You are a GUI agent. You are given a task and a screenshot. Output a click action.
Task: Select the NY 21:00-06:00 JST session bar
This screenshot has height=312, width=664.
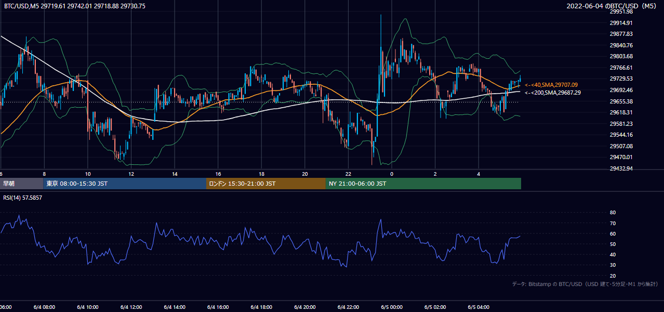[423, 184]
